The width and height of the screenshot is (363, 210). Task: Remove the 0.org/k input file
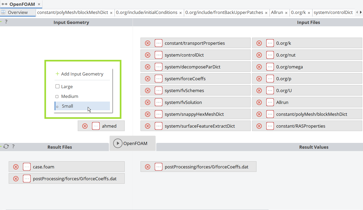[259, 43]
